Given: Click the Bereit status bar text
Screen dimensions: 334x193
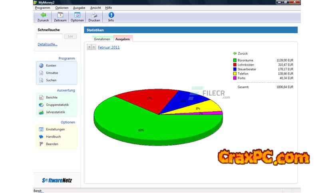Looking at the screenshot, I should click(x=38, y=191).
